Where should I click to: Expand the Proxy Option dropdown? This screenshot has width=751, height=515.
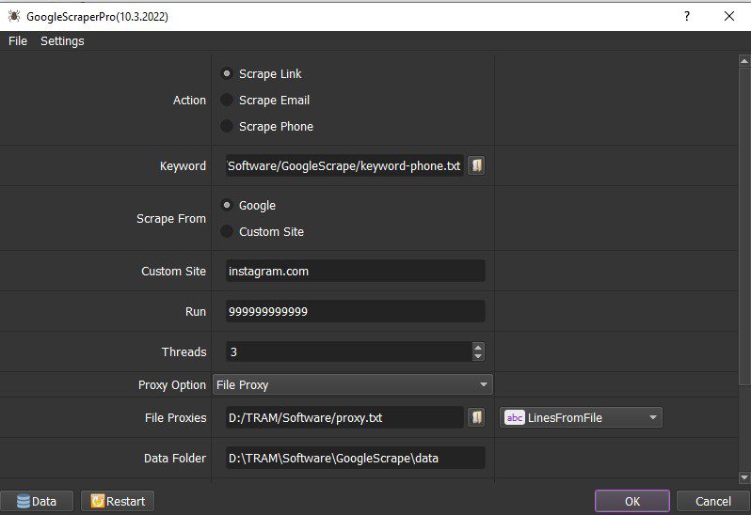click(353, 385)
